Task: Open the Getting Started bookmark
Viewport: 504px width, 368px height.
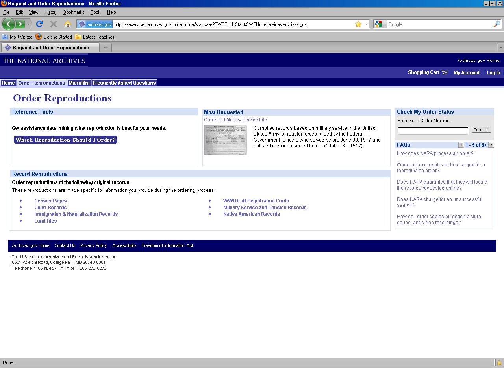Action: point(54,37)
